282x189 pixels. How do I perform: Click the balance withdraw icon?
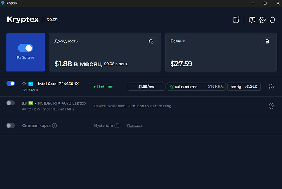pyautogui.click(x=267, y=42)
